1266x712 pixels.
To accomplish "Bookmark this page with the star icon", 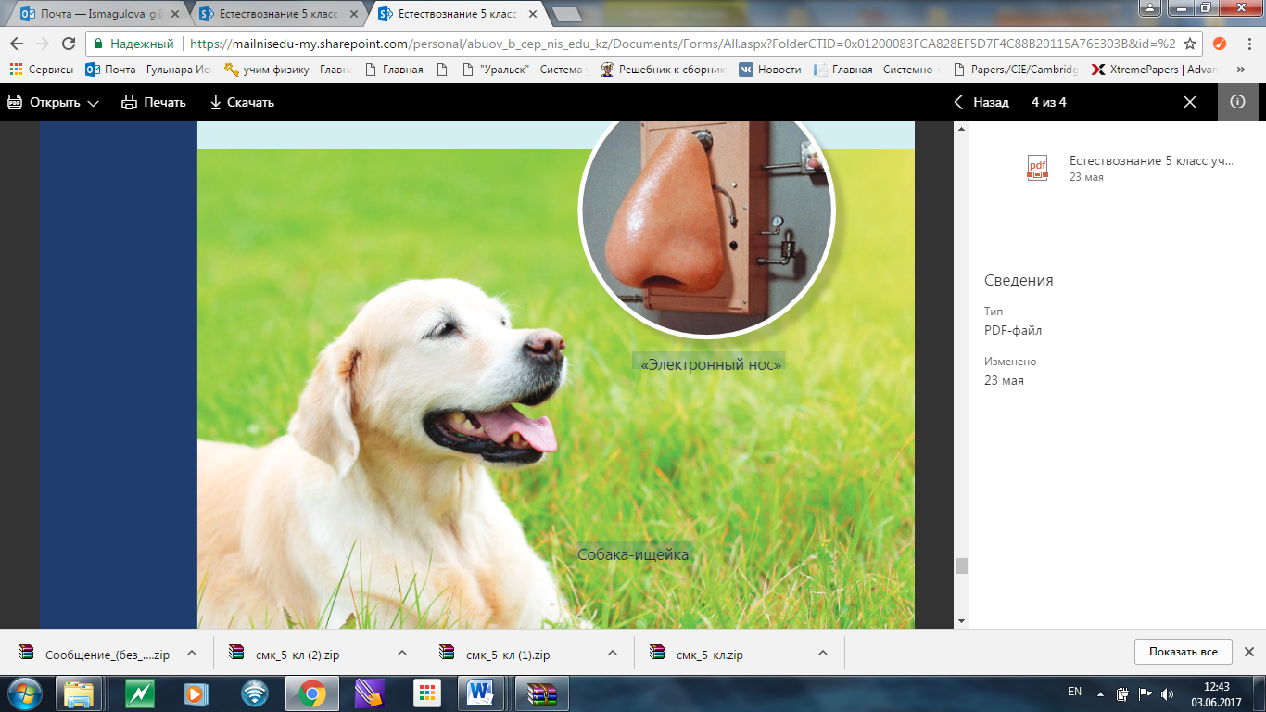I will coord(1190,44).
